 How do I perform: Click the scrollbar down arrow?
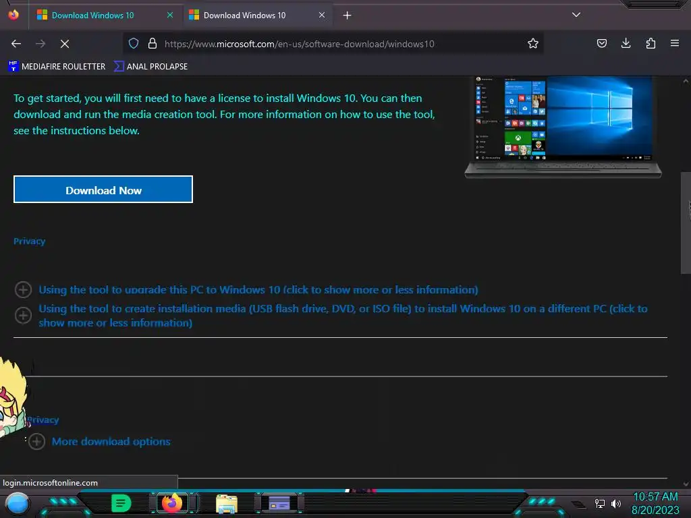(686, 484)
